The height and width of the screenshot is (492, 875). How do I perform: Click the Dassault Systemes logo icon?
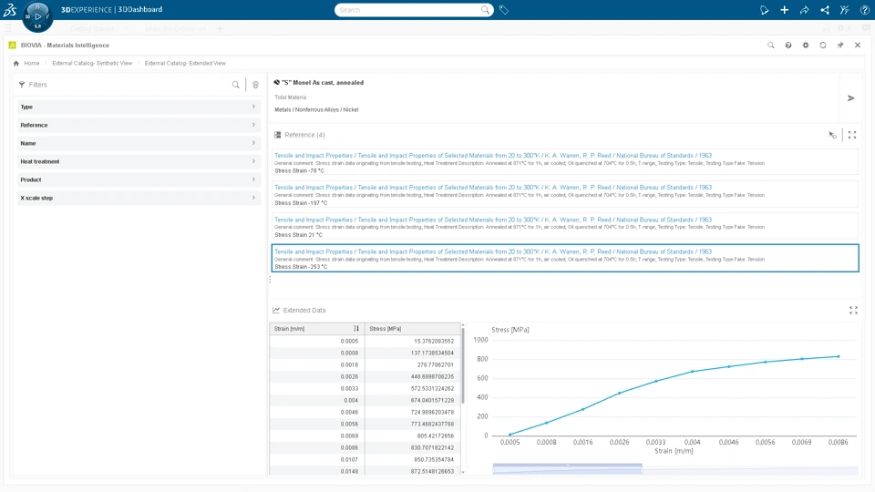[10, 9]
